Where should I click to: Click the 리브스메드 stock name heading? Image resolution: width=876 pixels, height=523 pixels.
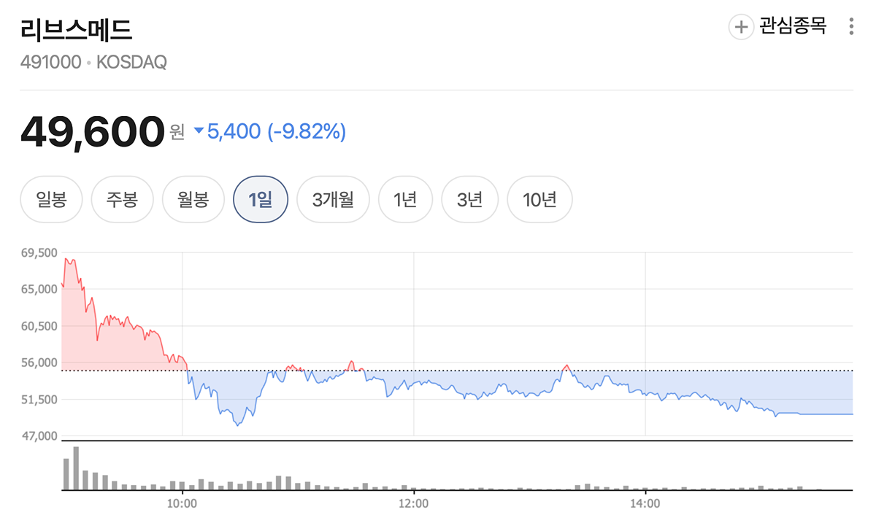click(x=76, y=29)
